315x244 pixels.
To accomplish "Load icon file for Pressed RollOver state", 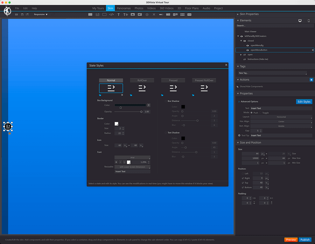I will point(193,95).
